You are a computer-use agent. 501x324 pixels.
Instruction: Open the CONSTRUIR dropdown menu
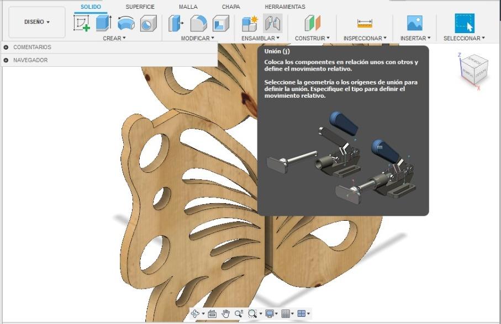312,38
